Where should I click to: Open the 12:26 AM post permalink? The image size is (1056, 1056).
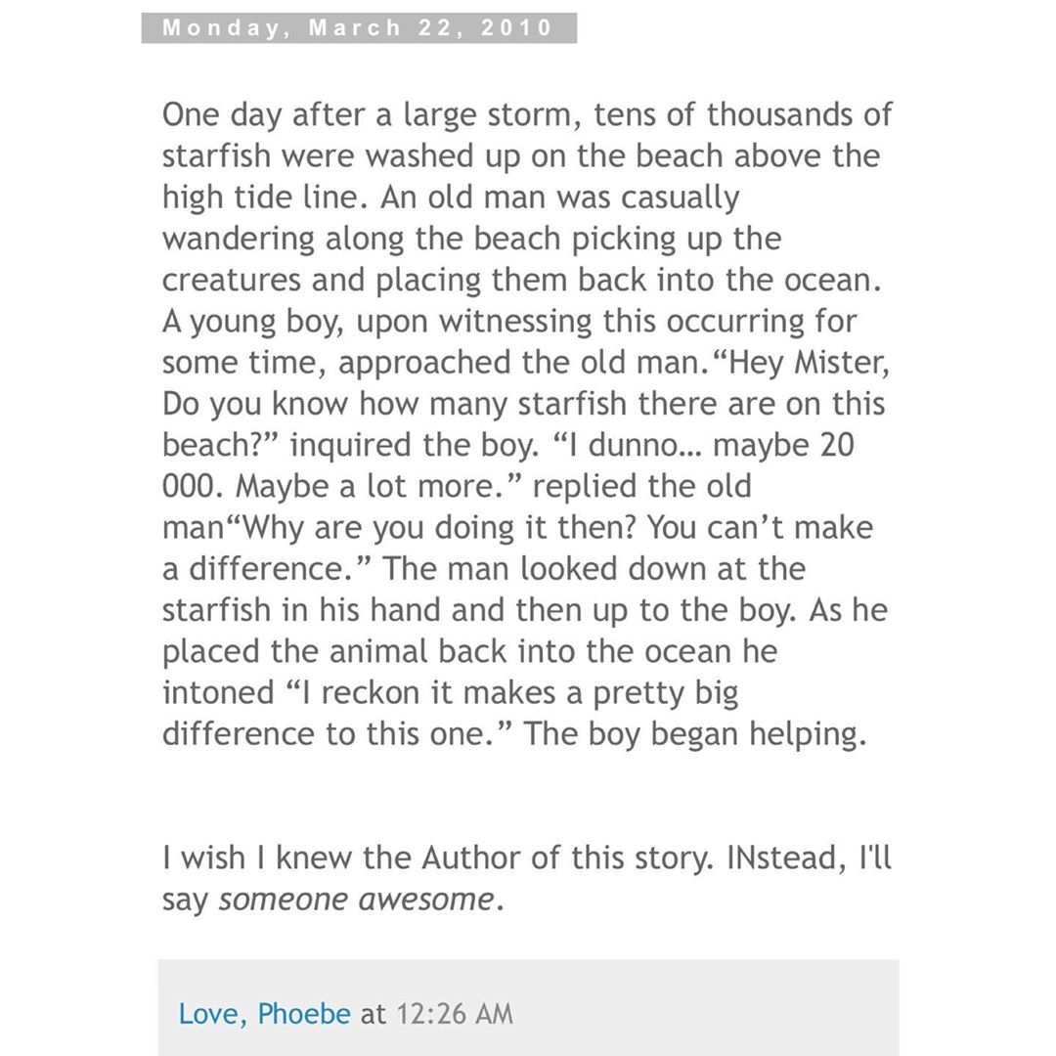(455, 1014)
